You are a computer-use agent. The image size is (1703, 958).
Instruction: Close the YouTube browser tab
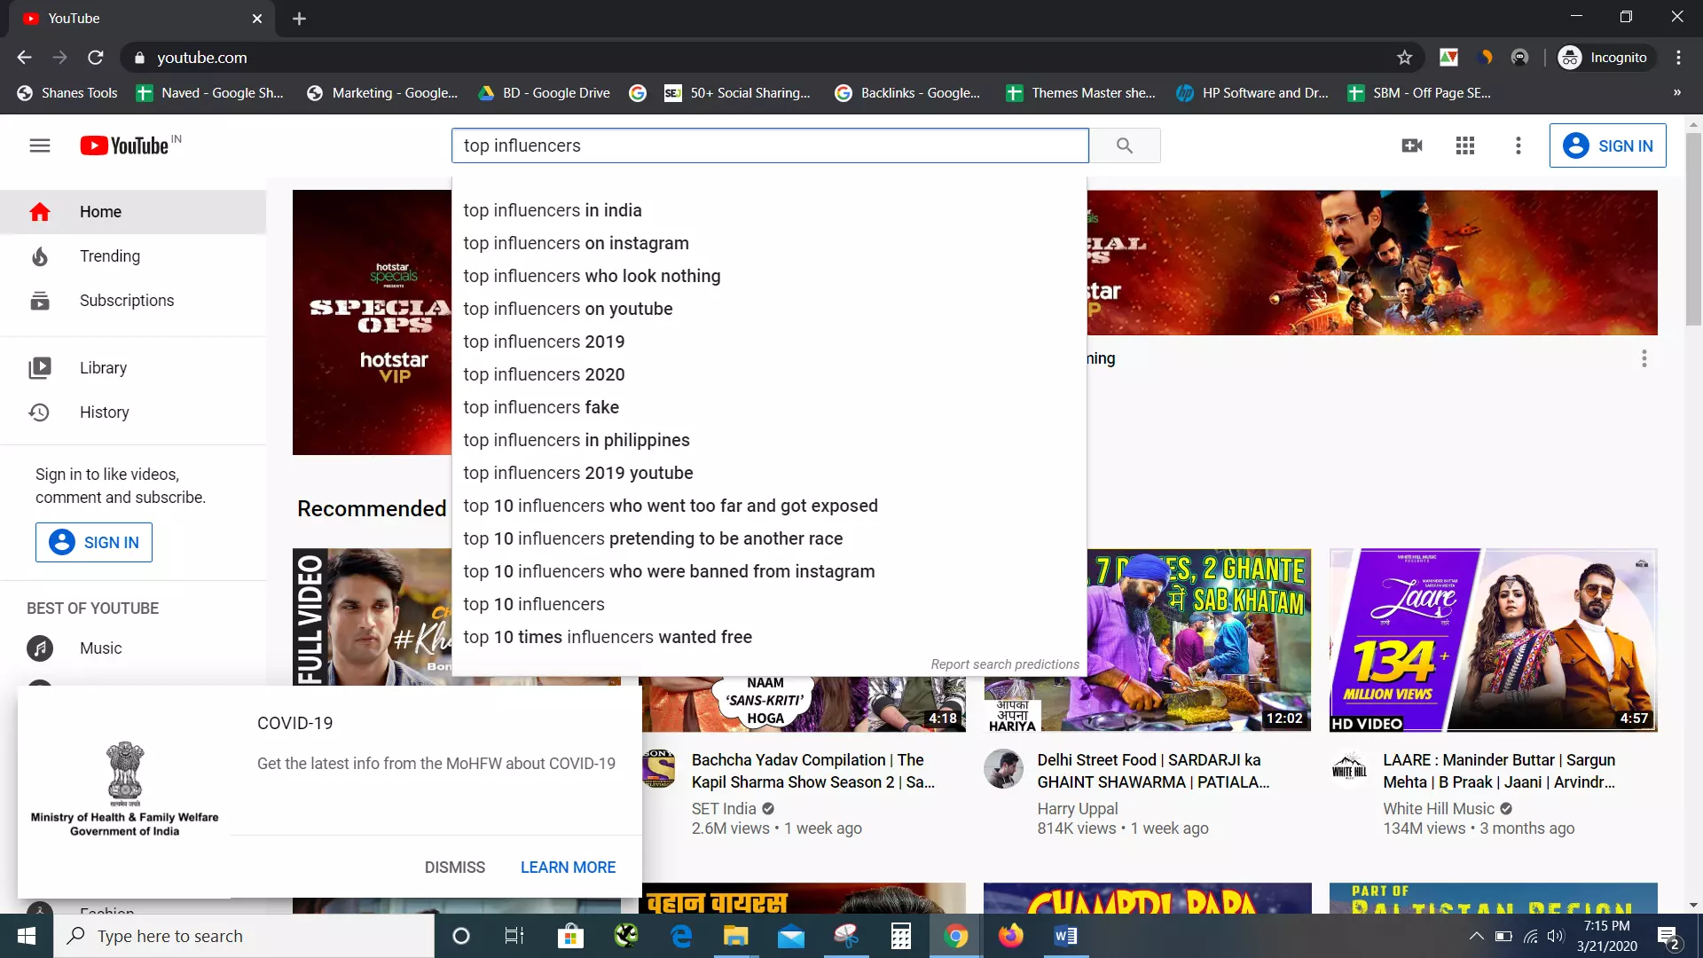click(257, 19)
